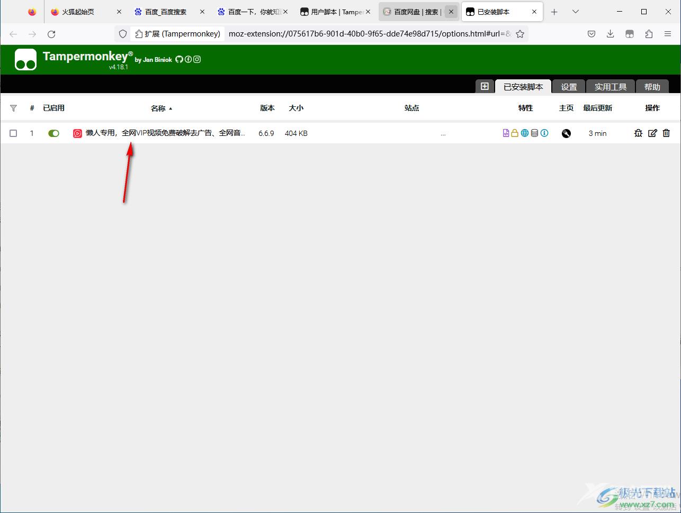Click the version cell 6.6.9
Screen dimensions: 681x513
click(x=266, y=133)
